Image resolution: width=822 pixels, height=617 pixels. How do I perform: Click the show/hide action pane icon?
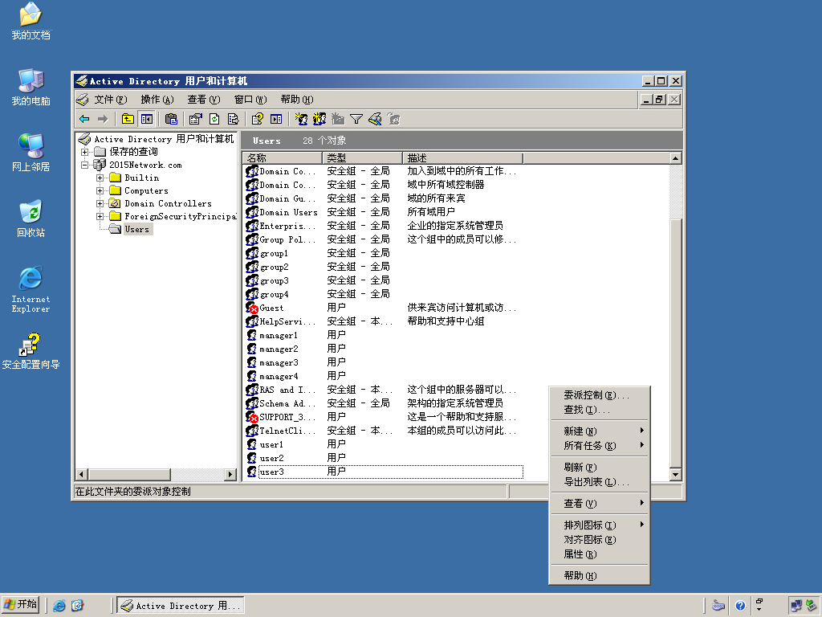click(x=276, y=119)
